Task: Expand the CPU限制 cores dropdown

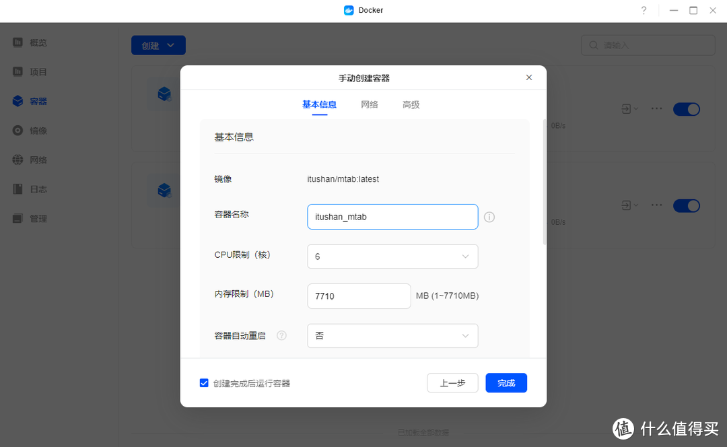Action: [x=392, y=256]
